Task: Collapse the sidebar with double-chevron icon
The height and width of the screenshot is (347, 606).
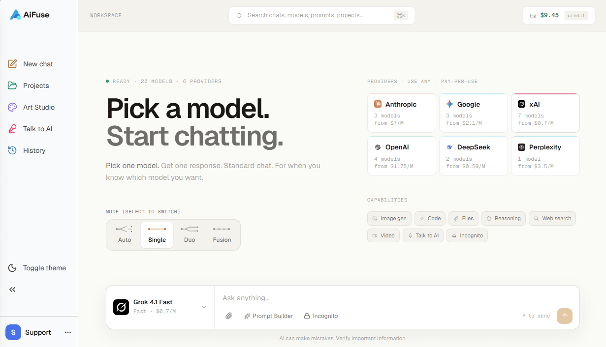Action: click(x=13, y=289)
